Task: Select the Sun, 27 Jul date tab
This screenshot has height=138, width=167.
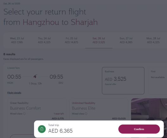Action: click(x=126, y=40)
